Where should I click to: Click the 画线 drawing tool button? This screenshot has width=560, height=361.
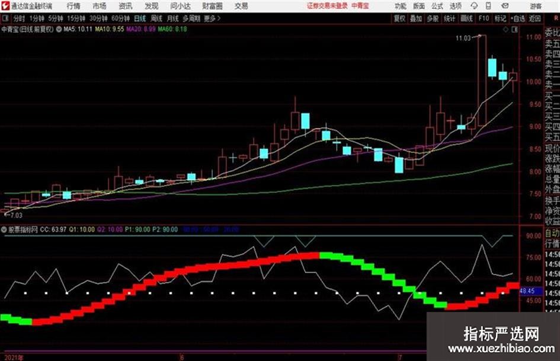tap(466, 18)
